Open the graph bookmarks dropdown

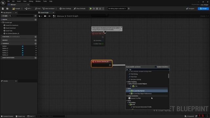click(x=40, y=16)
